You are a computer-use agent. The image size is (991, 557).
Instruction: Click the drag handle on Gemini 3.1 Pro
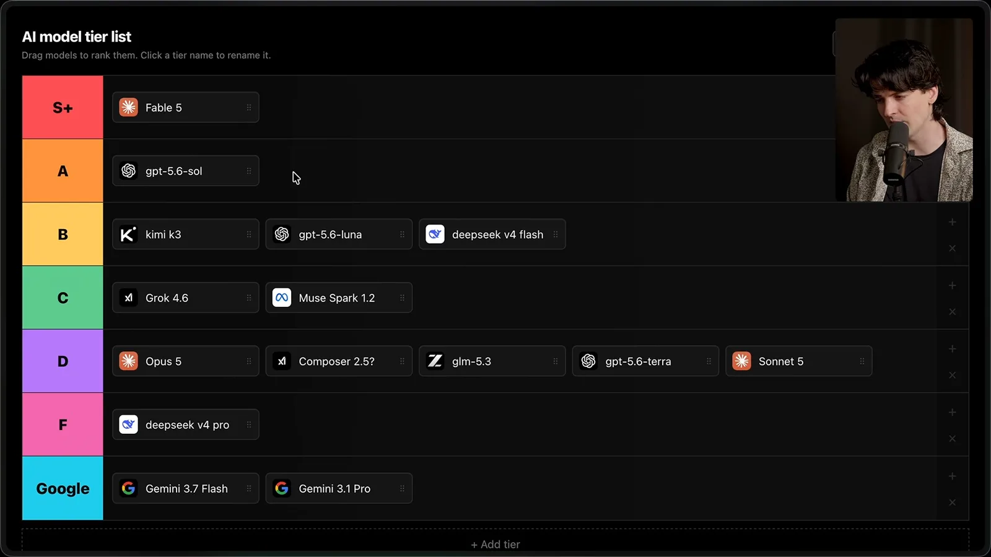(402, 488)
